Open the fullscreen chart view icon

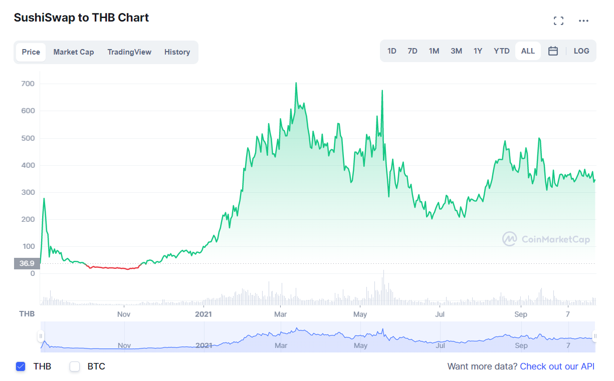pos(558,21)
